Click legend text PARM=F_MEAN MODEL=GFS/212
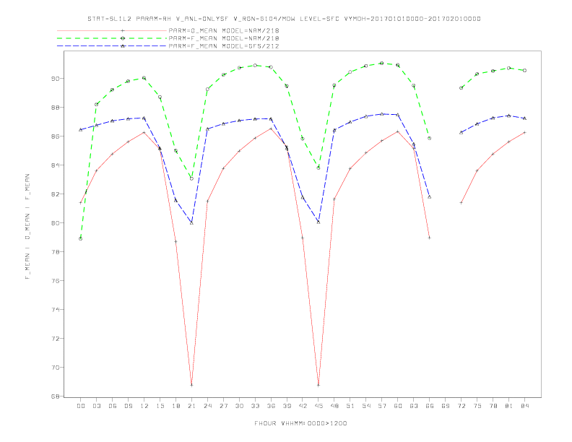This screenshot has height=442, width=572. click(224, 46)
